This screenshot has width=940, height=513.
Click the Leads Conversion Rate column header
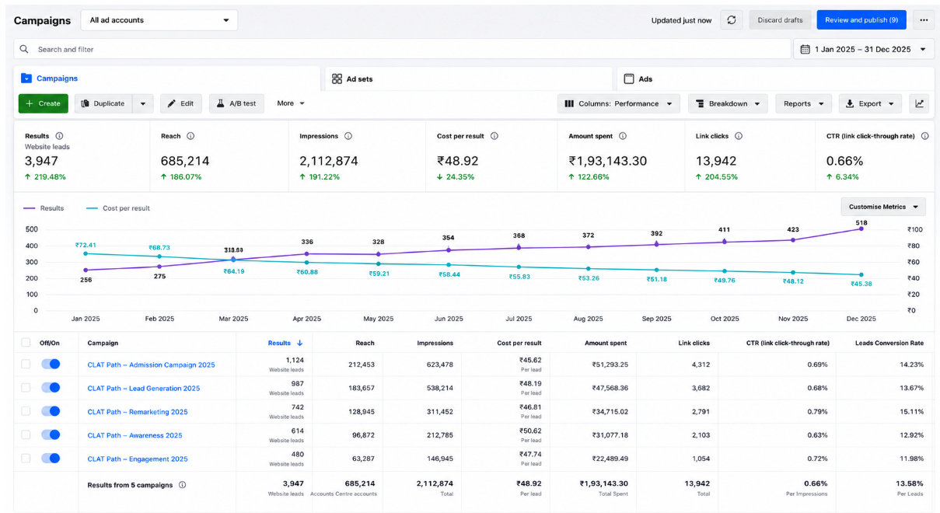[889, 343]
